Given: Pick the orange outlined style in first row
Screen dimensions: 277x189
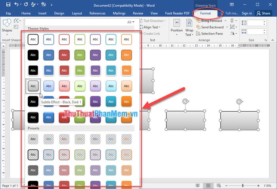Looking at the screenshot, I should (x=126, y=39).
